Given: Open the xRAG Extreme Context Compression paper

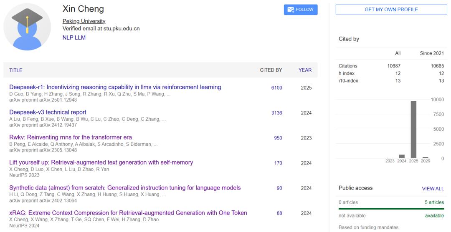Looking at the screenshot, I should pyautogui.click(x=128, y=213).
